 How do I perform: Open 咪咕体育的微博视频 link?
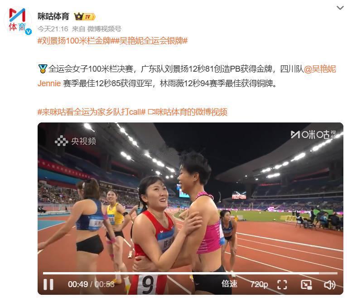click(x=187, y=112)
